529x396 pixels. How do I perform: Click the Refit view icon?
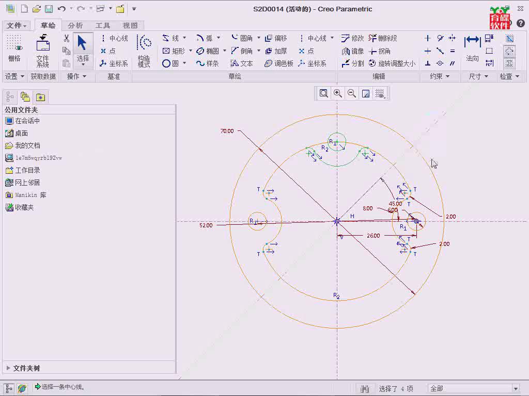(x=323, y=93)
